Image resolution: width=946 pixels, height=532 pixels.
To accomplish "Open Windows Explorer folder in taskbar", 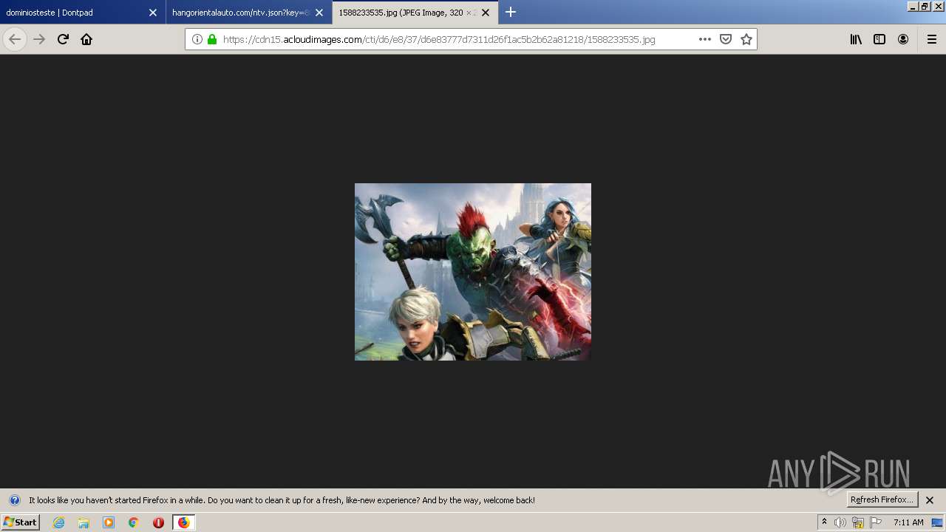I will point(84,522).
